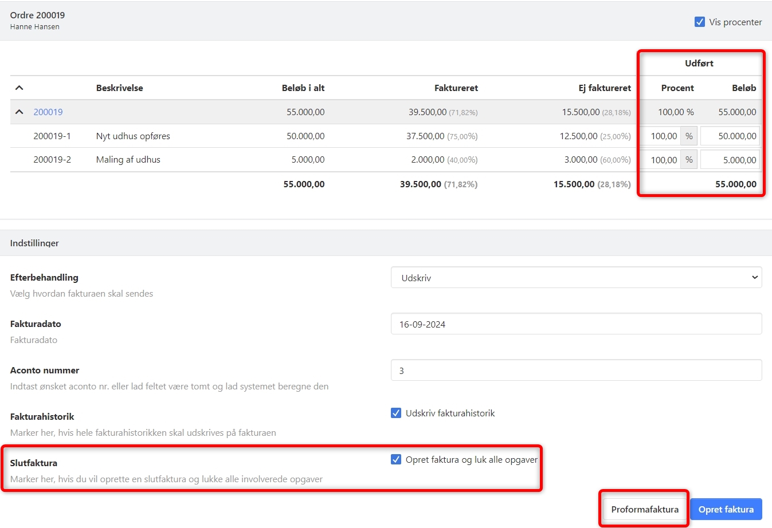Toggle the Vis procenter checkbox
This screenshot has height=528, width=772.
click(x=700, y=22)
